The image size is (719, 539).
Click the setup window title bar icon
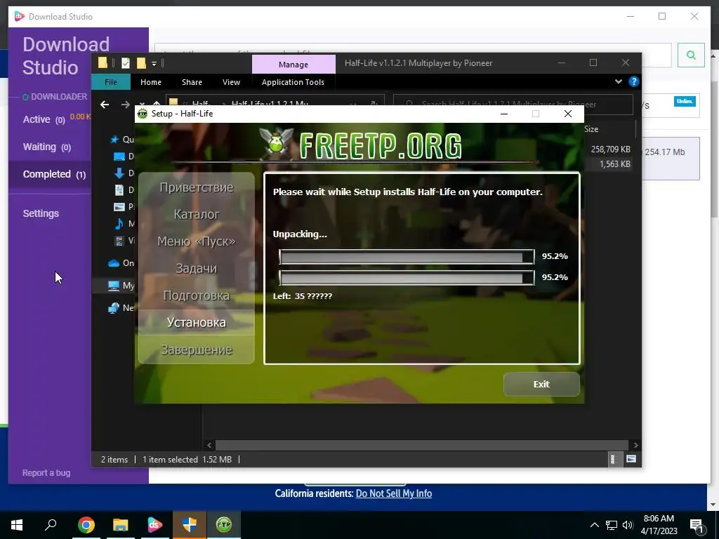tap(143, 114)
